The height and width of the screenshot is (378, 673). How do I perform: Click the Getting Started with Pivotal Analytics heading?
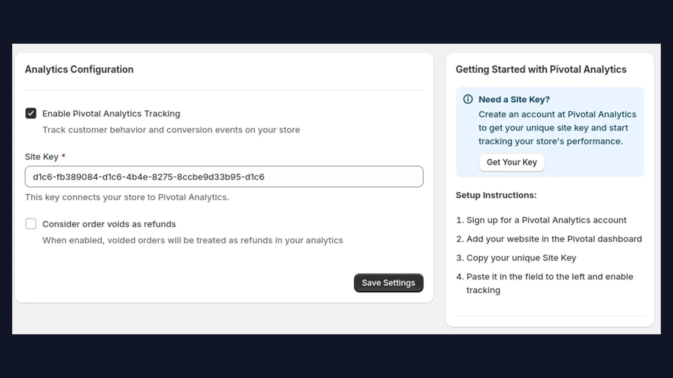[x=541, y=70]
